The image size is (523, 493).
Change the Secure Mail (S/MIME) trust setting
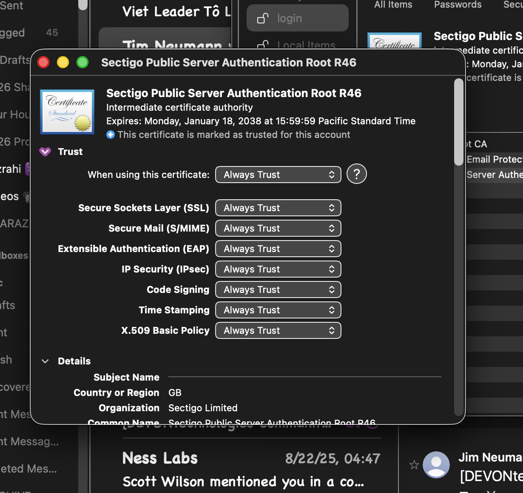coord(278,228)
